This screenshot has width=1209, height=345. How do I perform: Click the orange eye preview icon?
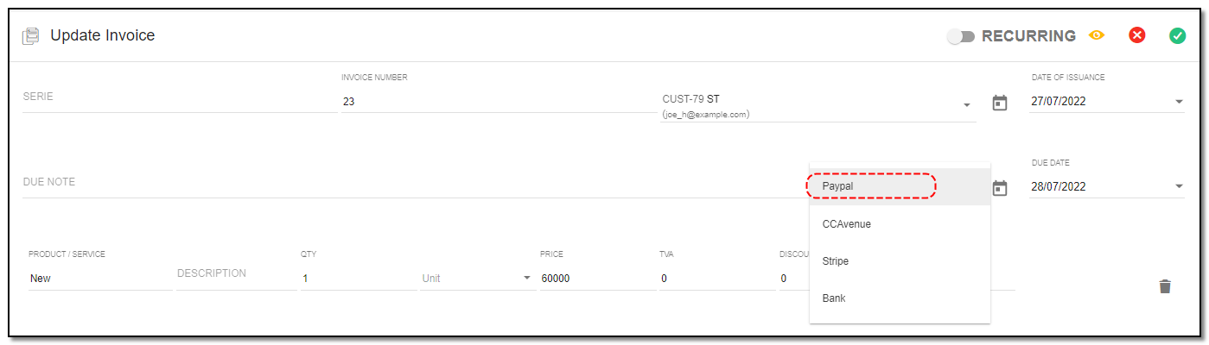[x=1097, y=35]
